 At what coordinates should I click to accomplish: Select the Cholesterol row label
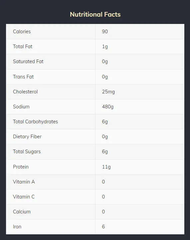[25, 92]
